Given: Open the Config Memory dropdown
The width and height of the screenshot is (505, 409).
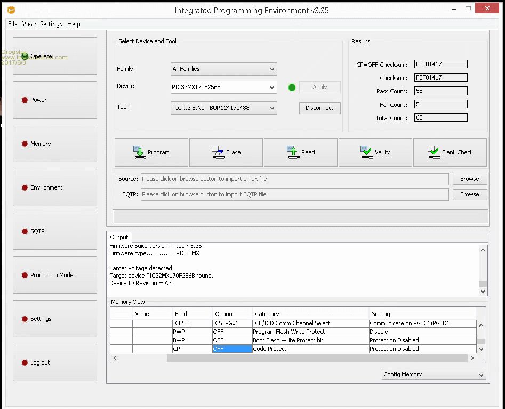Looking at the screenshot, I should tap(434, 374).
